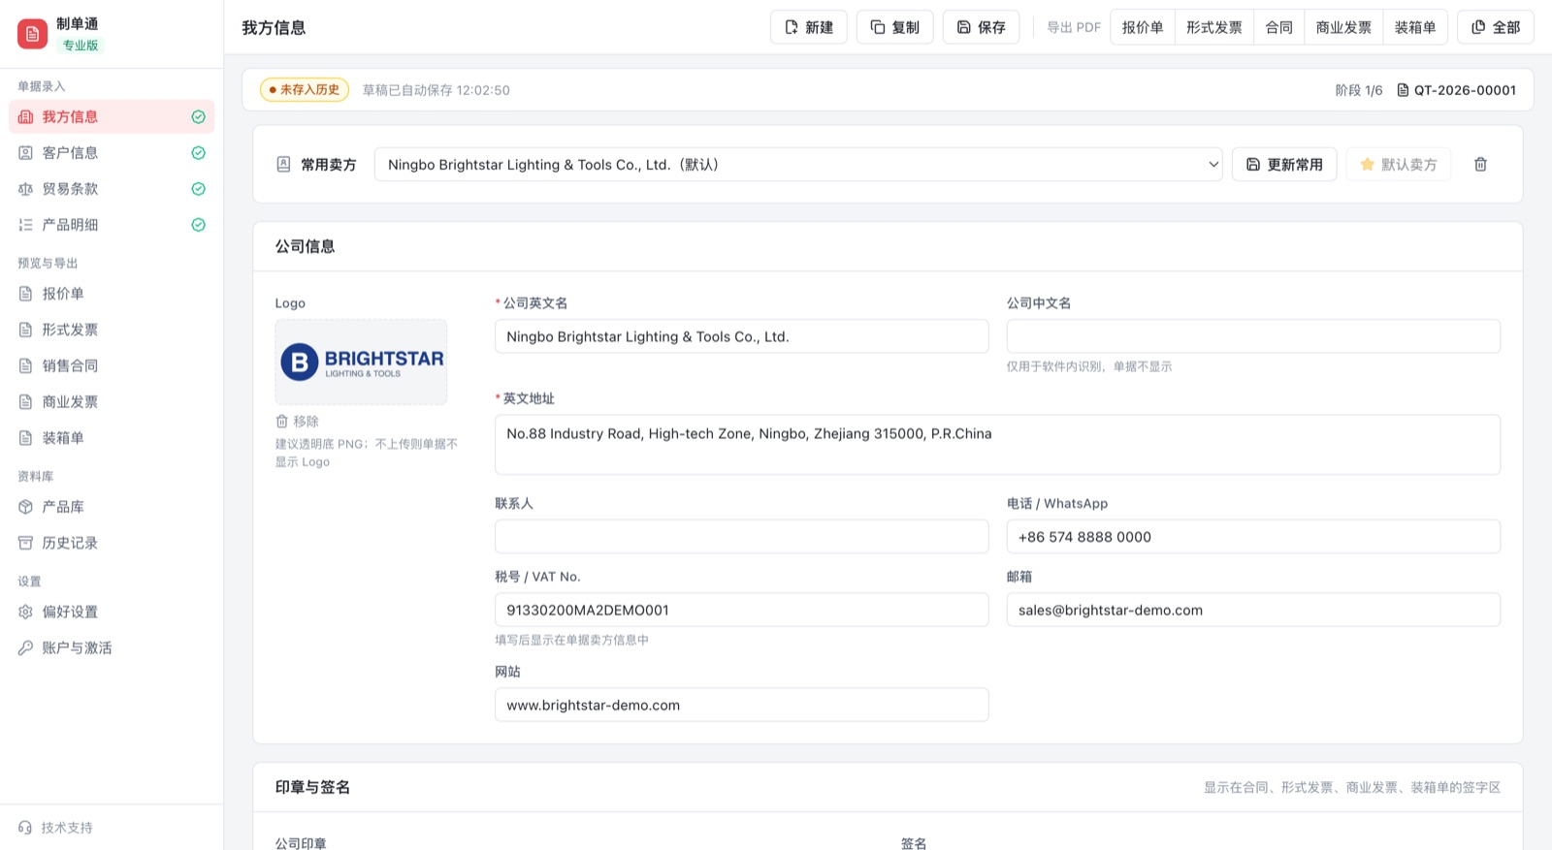The height and width of the screenshot is (850, 1552).
Task: Click the document icon beside 销售合同
Action: click(x=25, y=365)
